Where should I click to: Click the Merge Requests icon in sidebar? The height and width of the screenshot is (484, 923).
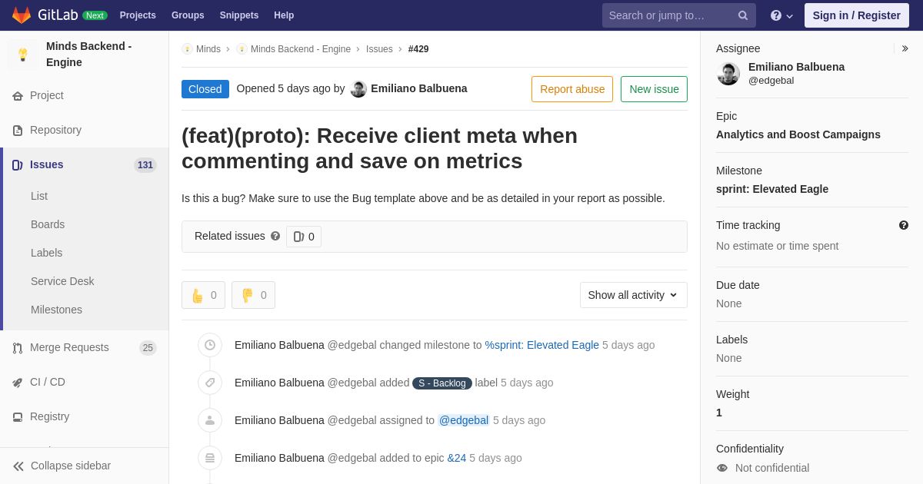18,348
